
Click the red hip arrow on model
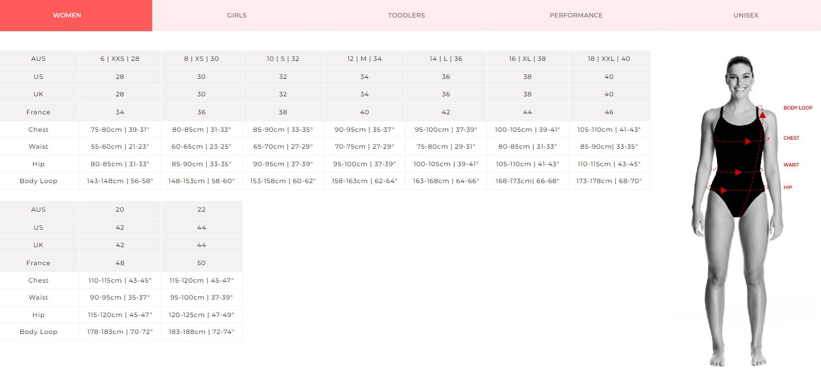point(723,190)
